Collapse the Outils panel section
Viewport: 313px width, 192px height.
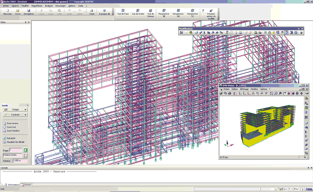(28, 105)
